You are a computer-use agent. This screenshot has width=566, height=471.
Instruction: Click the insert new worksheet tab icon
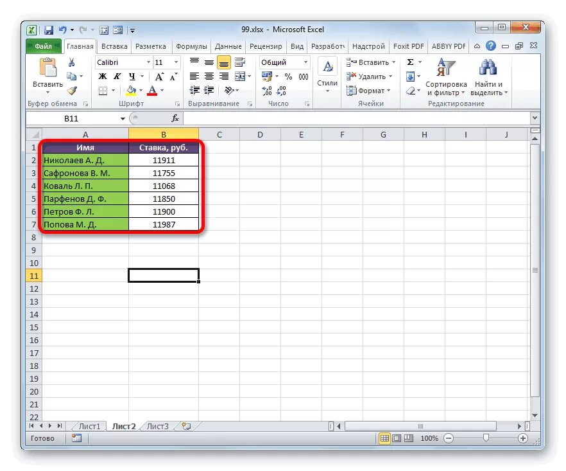(x=186, y=426)
